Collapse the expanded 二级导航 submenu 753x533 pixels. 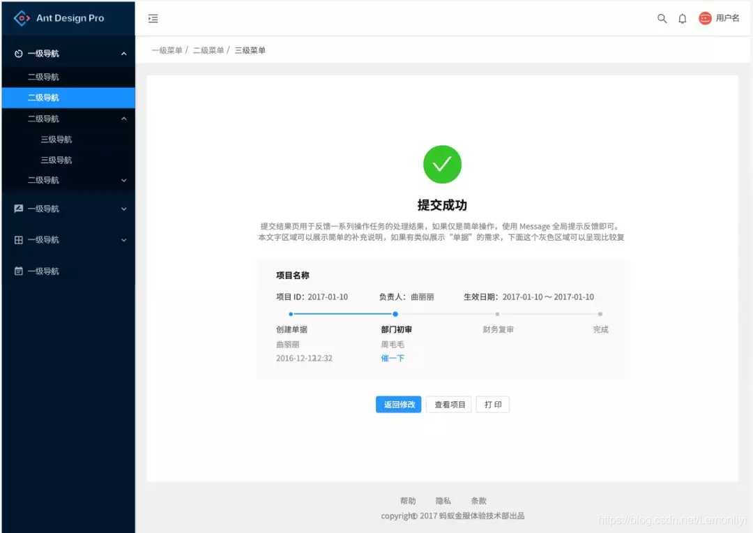click(x=124, y=119)
